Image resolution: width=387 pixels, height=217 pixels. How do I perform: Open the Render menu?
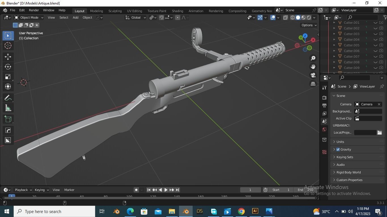point(34,10)
